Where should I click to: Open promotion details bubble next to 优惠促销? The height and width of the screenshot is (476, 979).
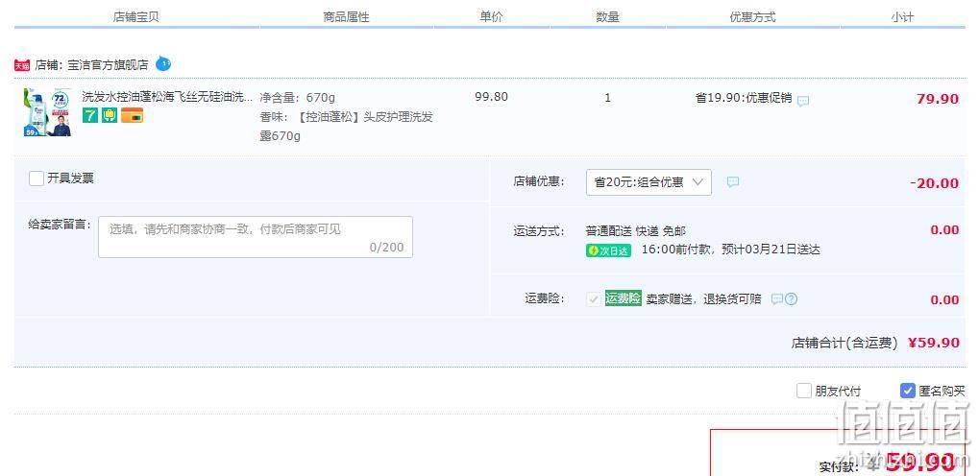point(803,101)
